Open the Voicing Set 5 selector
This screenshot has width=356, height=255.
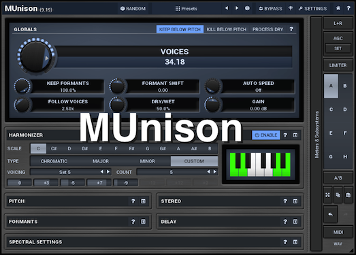pyautogui.click(x=65, y=172)
